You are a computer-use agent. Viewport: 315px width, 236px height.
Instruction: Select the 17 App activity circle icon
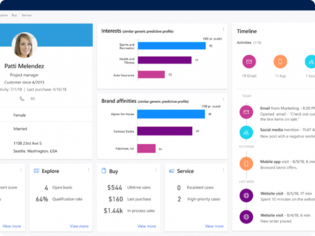[280, 61]
